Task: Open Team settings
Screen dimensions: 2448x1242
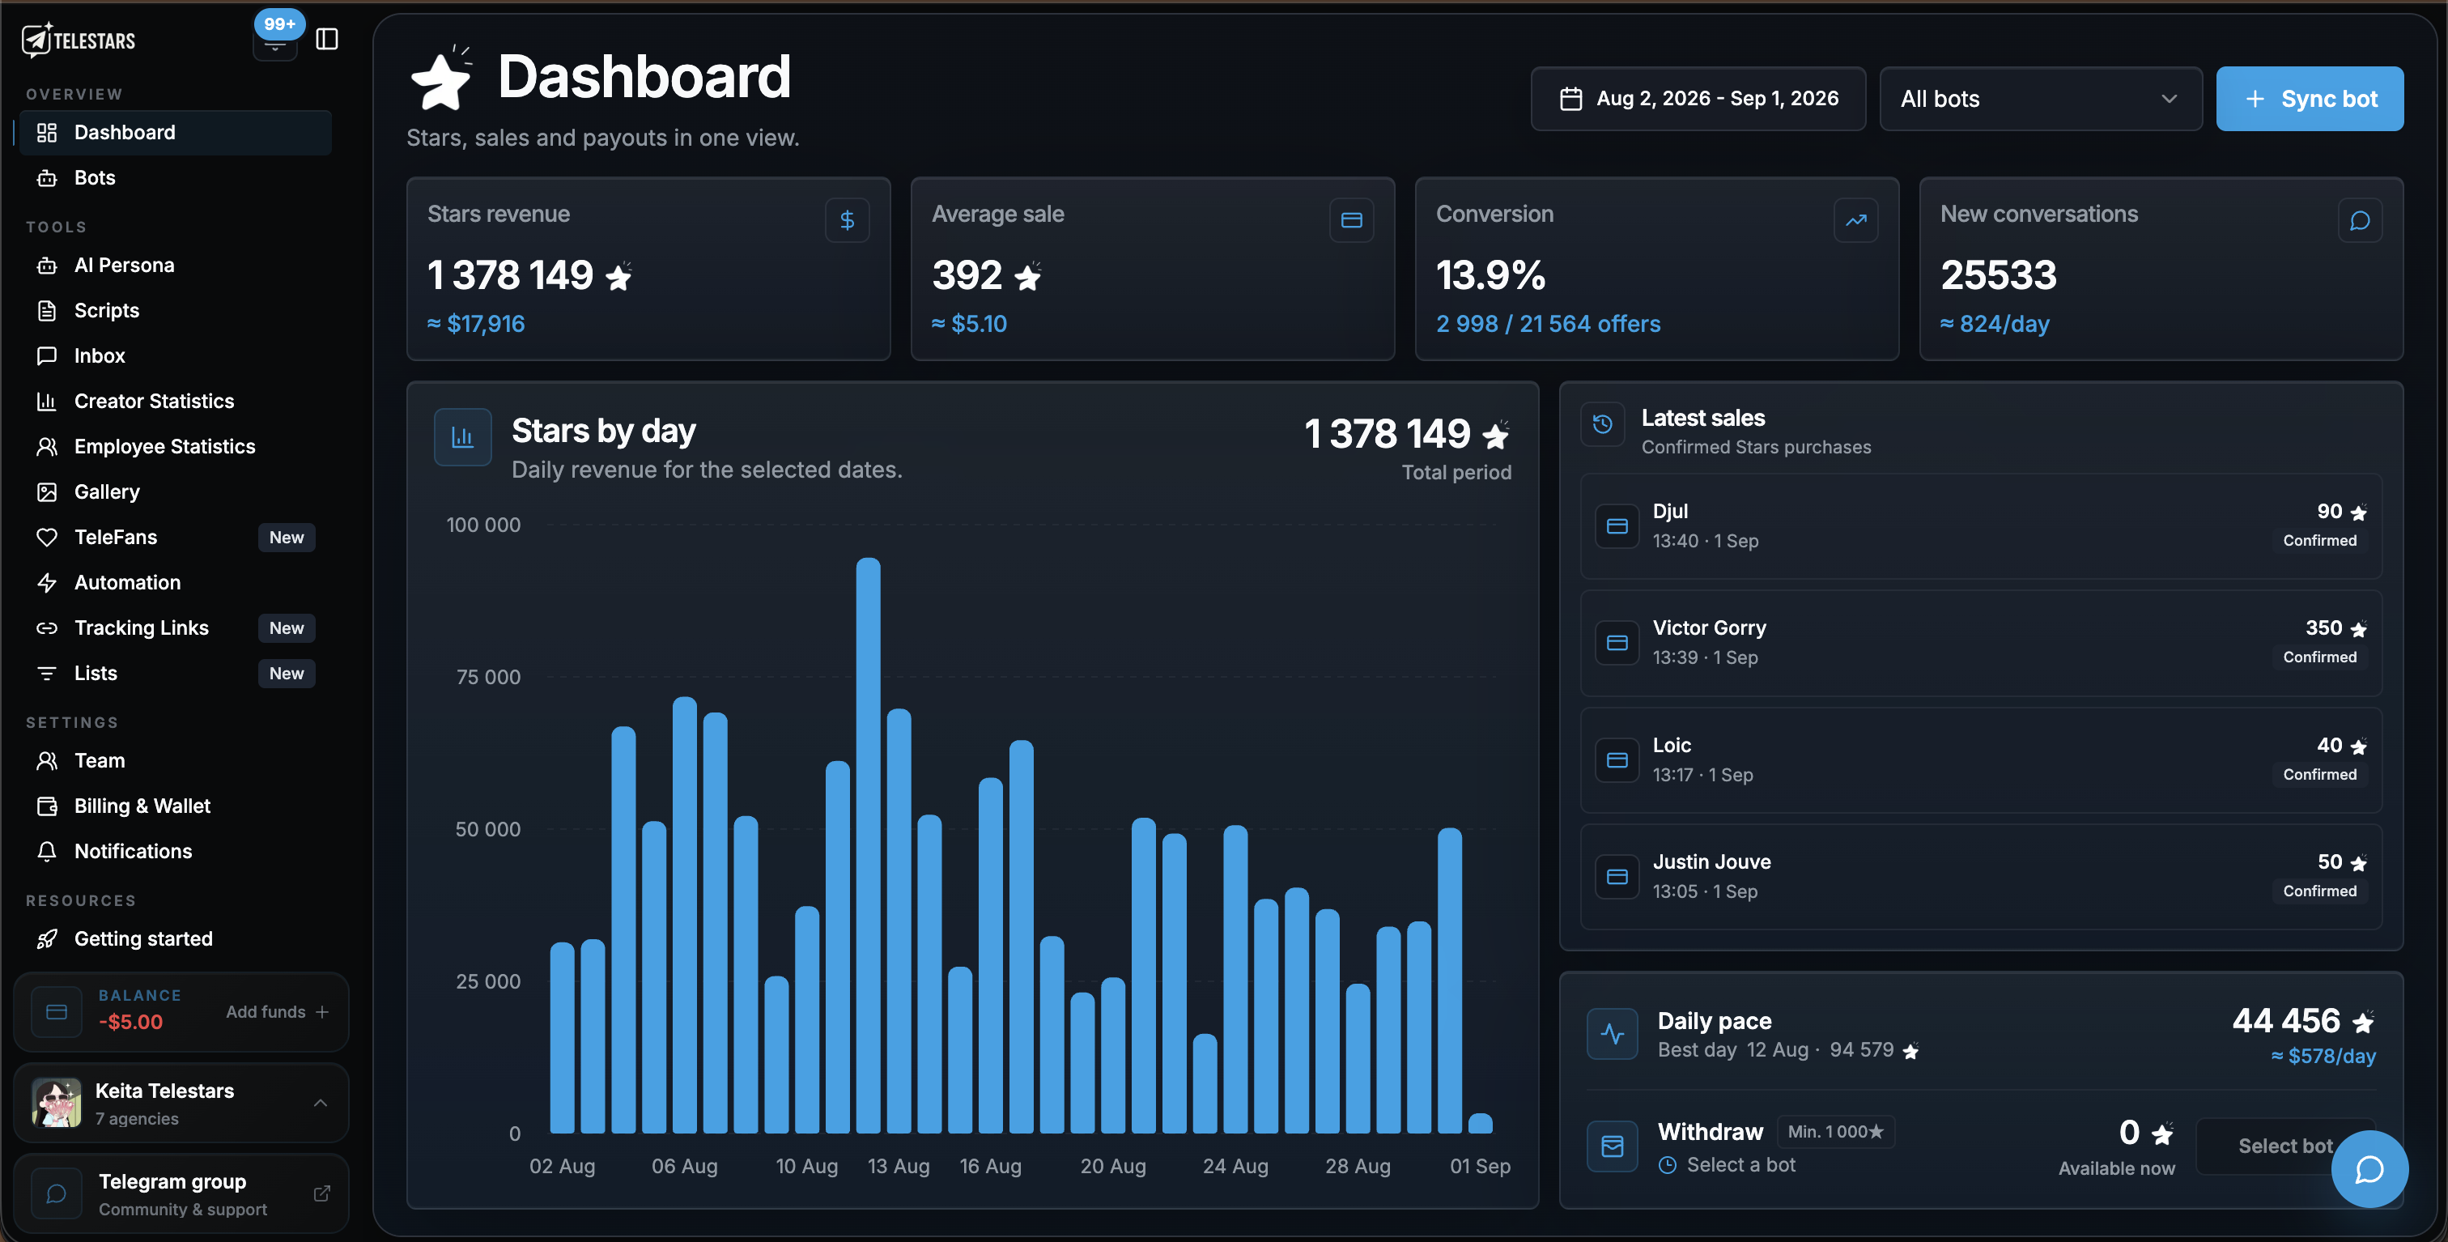Action: [174, 760]
